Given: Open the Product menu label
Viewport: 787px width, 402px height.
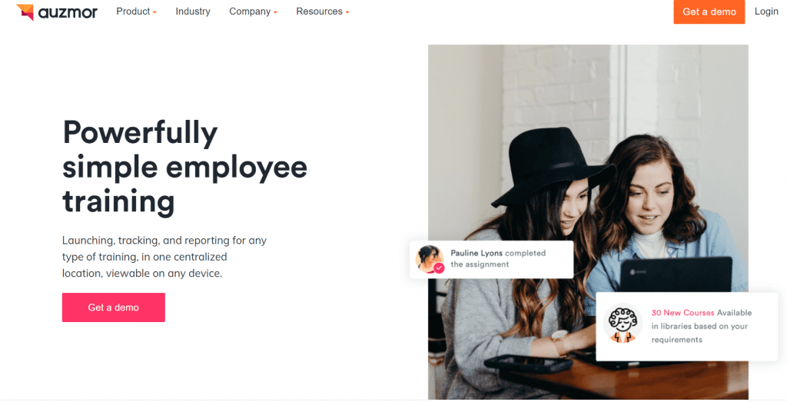Looking at the screenshot, I should [x=133, y=12].
